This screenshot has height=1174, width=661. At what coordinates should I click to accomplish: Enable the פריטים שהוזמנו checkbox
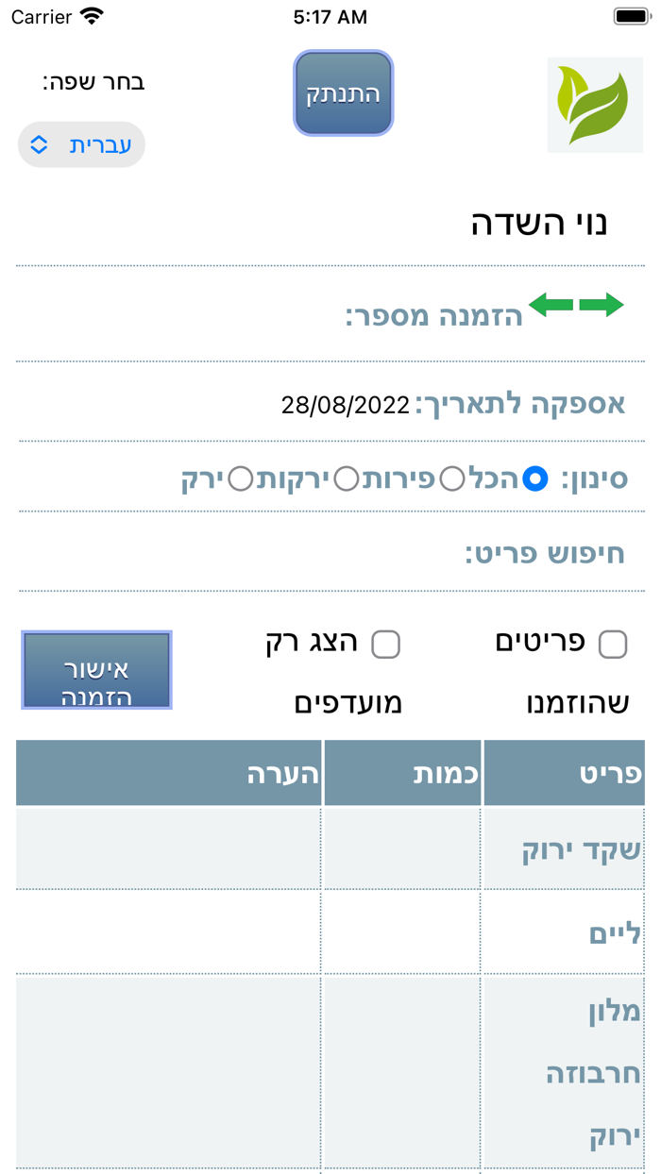[x=614, y=643]
